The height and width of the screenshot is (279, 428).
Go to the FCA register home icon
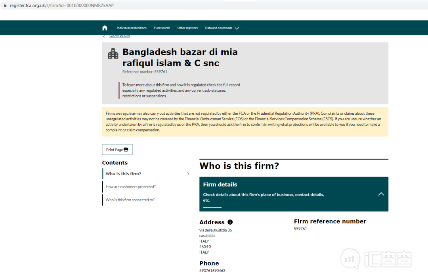[x=105, y=28]
